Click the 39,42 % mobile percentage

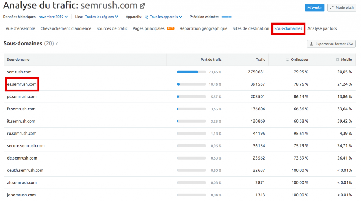345,121
